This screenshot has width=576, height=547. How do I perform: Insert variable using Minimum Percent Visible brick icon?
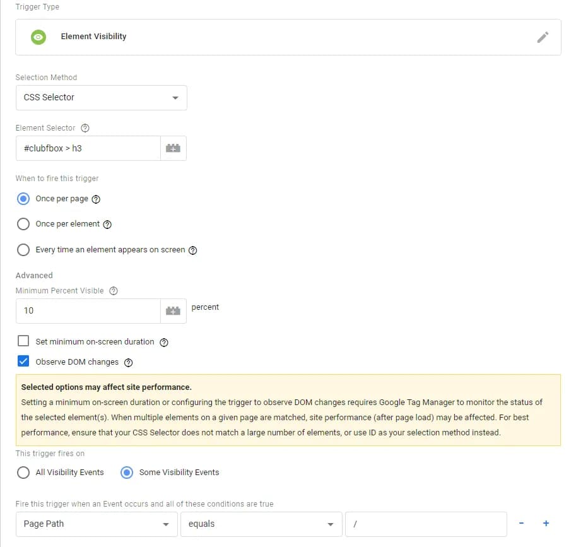[173, 311]
